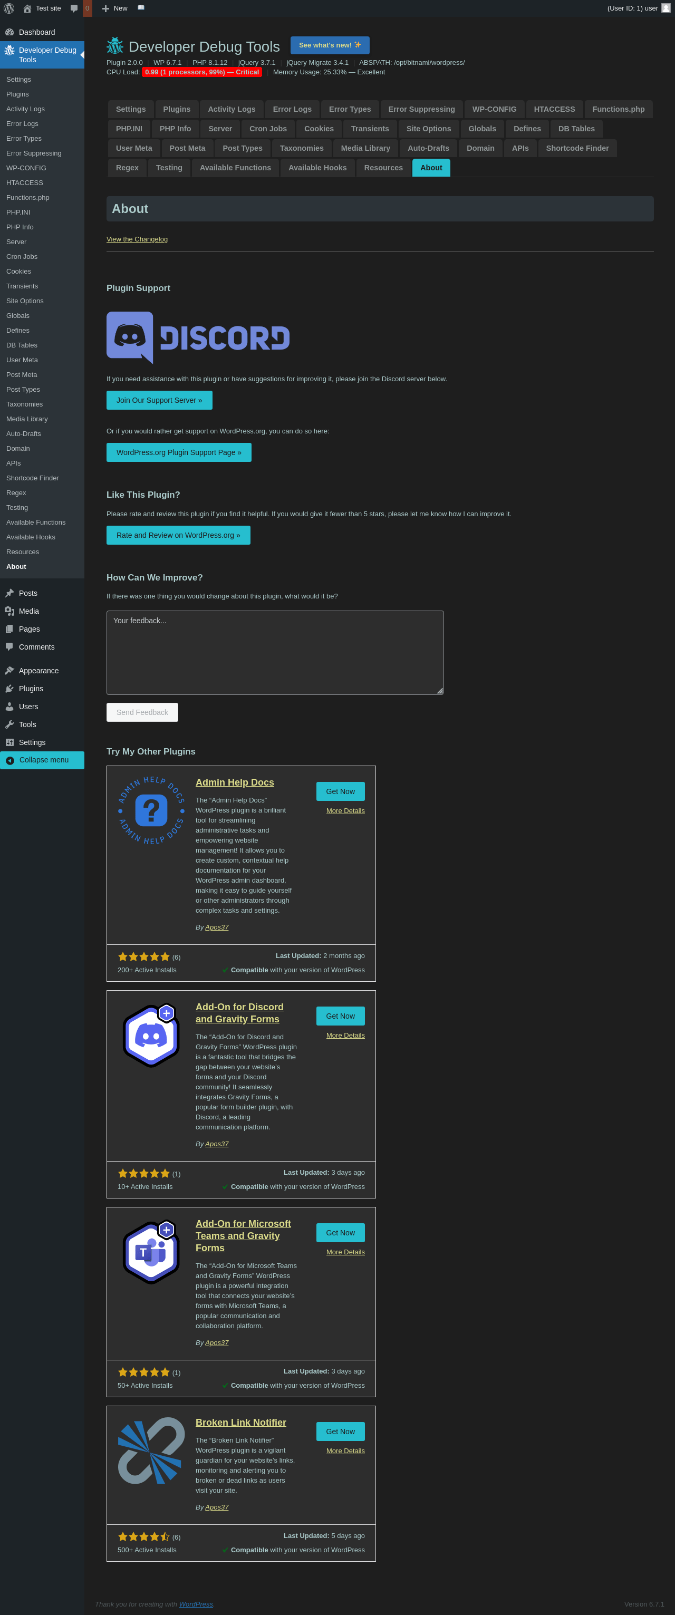Image resolution: width=675 pixels, height=1615 pixels.
Task: Click Get Now for Add-On for Discord
Action: coord(341,1016)
